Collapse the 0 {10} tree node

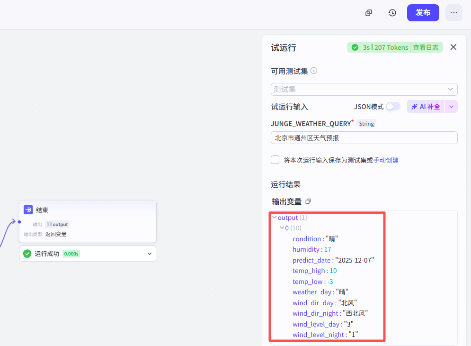coord(282,228)
